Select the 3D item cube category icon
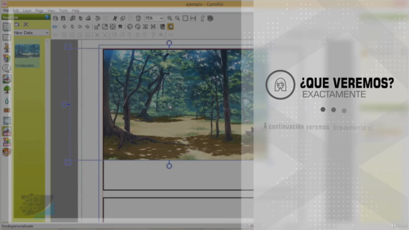The height and width of the screenshot is (230, 409). 6,58
